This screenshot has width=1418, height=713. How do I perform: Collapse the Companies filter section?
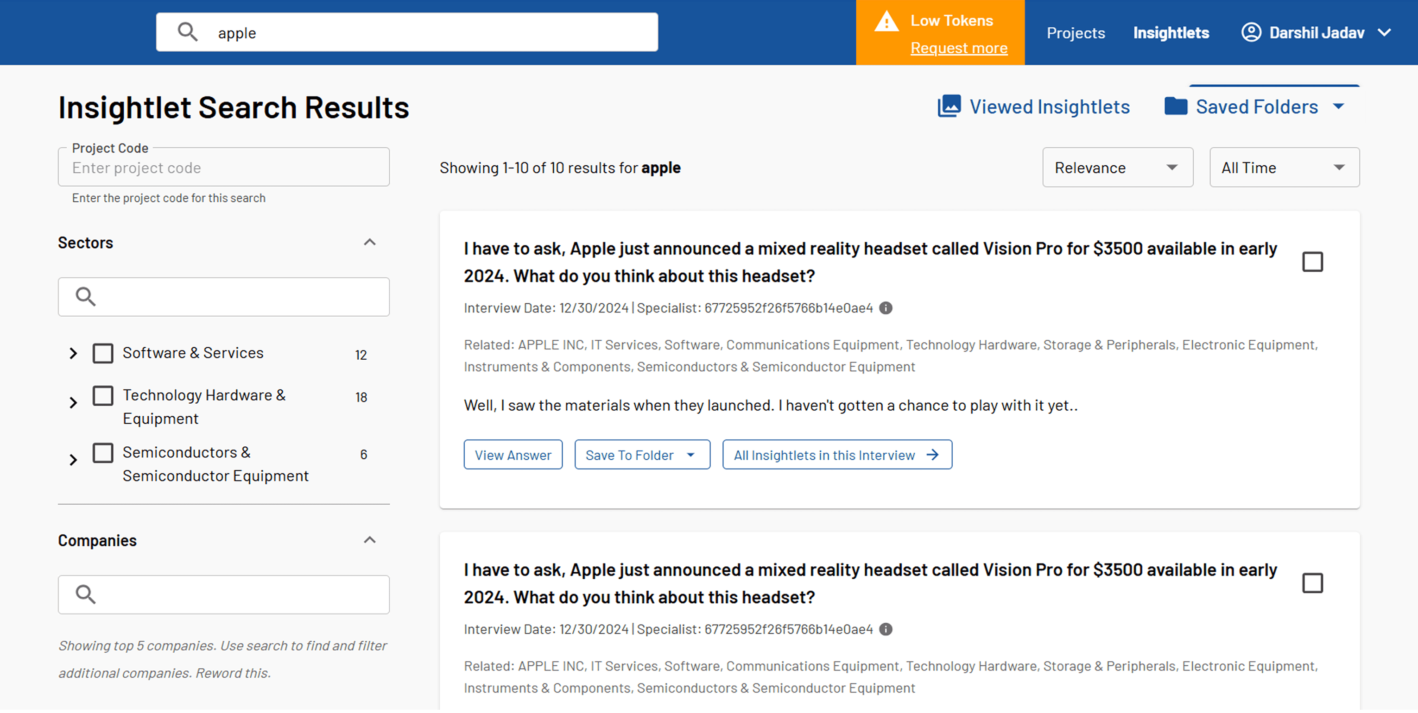(370, 540)
